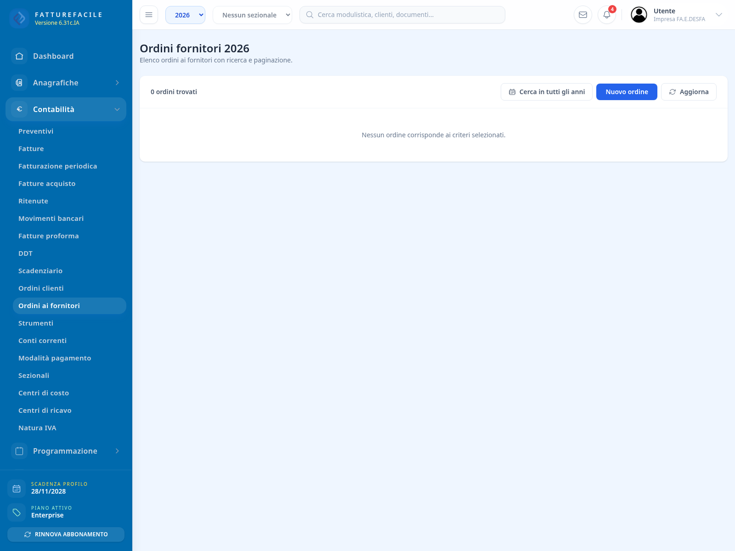This screenshot has height=551, width=735.
Task: Open Ordini clienti page
Action: tap(69, 288)
